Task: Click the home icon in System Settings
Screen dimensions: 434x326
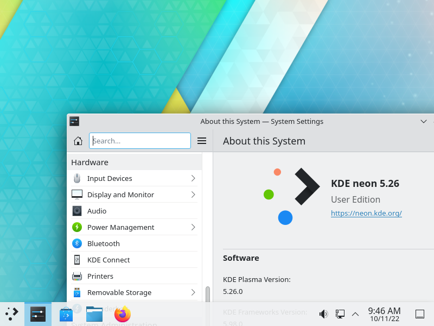Action: 78,141
